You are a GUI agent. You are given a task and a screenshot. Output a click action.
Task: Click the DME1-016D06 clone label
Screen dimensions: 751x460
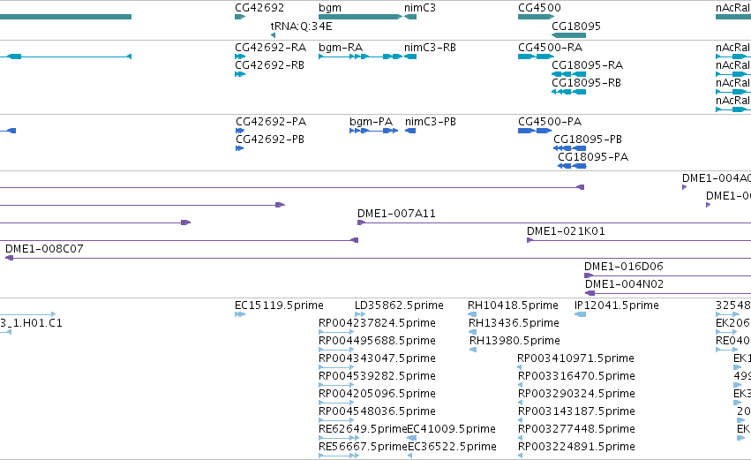624,267
